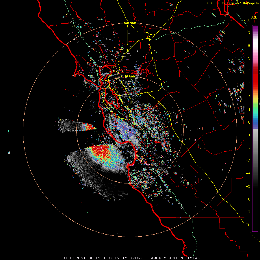Click the "DIFFERENTIAL REFLECTIVITY" title text
This screenshot has height=260, width=260.
(x=95, y=258)
